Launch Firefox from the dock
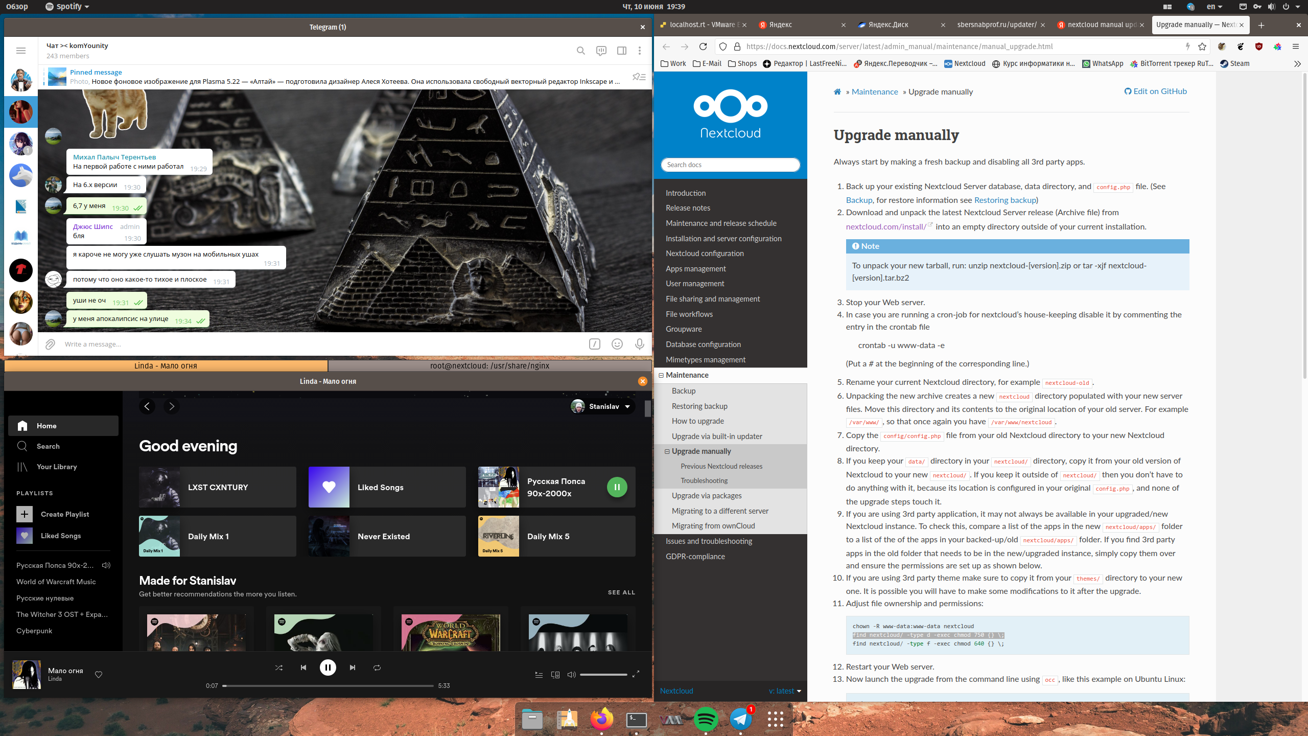 click(601, 720)
